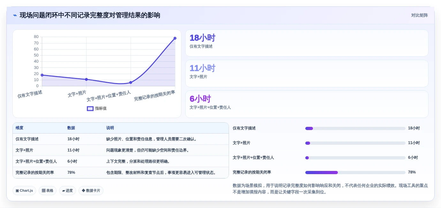Click table row label 完整记录的按期关闭率
Screen dimensions: 441x208
pos(35,173)
